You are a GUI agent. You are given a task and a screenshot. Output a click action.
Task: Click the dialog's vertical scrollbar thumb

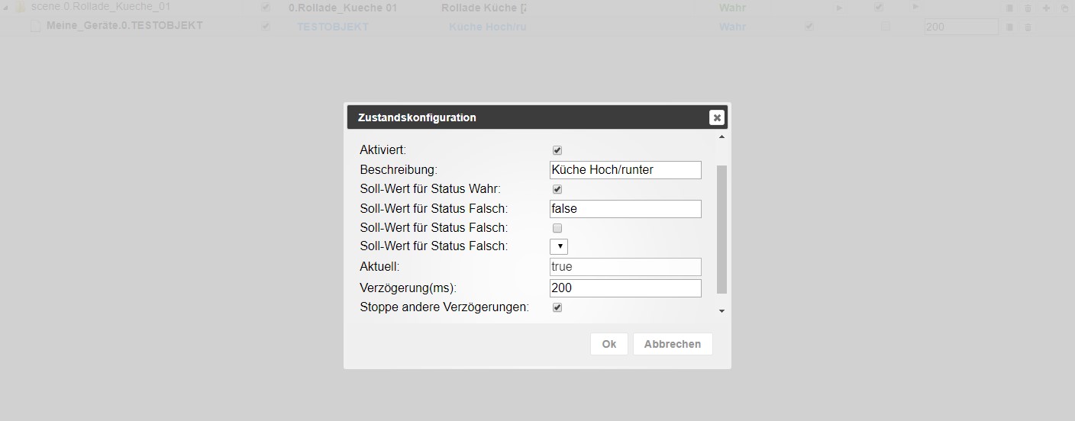pyautogui.click(x=722, y=229)
